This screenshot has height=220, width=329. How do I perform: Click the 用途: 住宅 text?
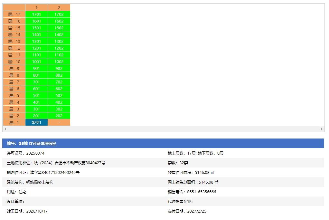coord(16,192)
